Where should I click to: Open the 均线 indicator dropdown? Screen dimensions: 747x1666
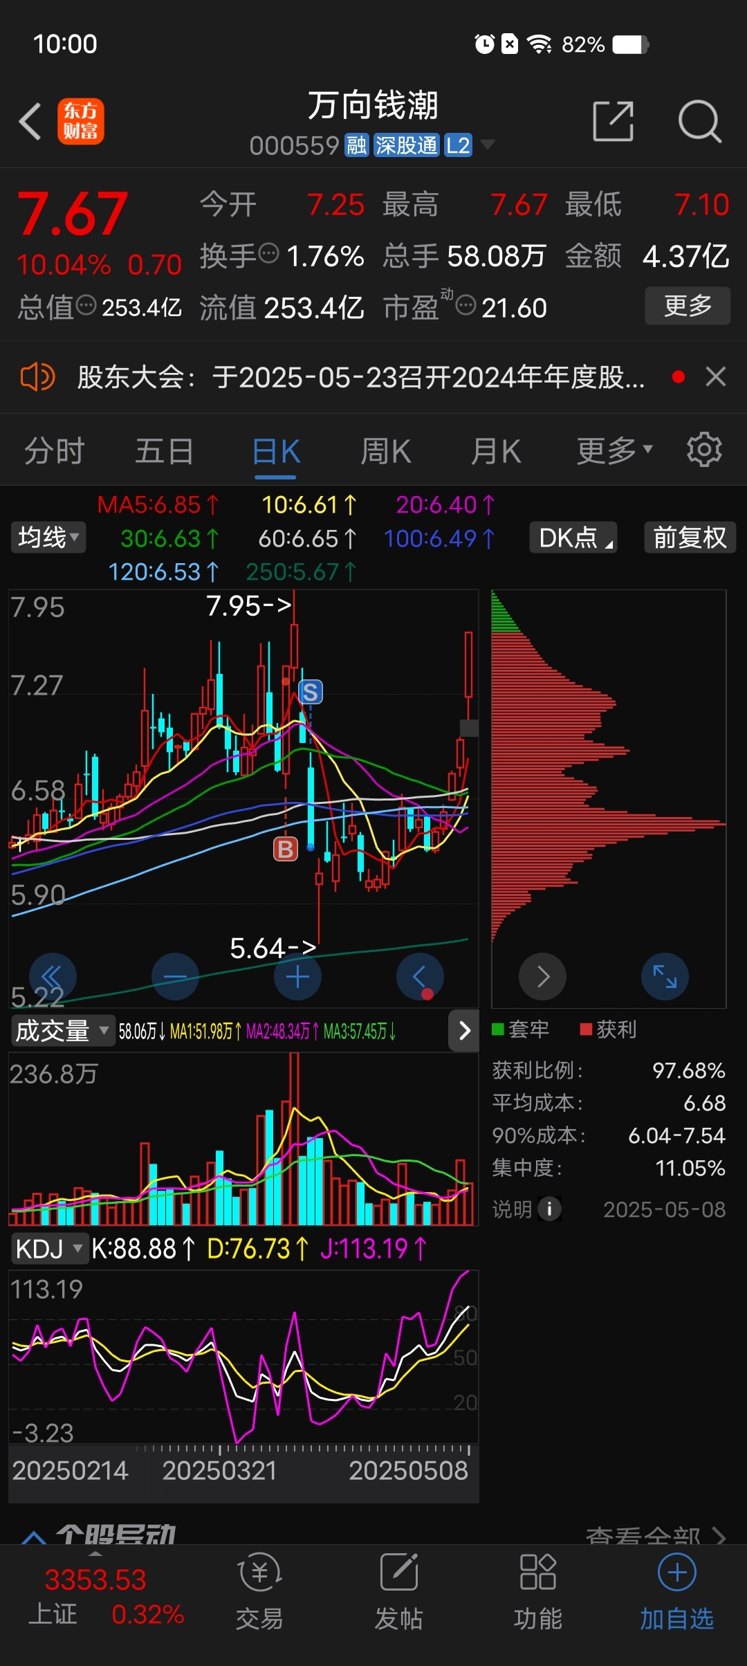pos(48,538)
